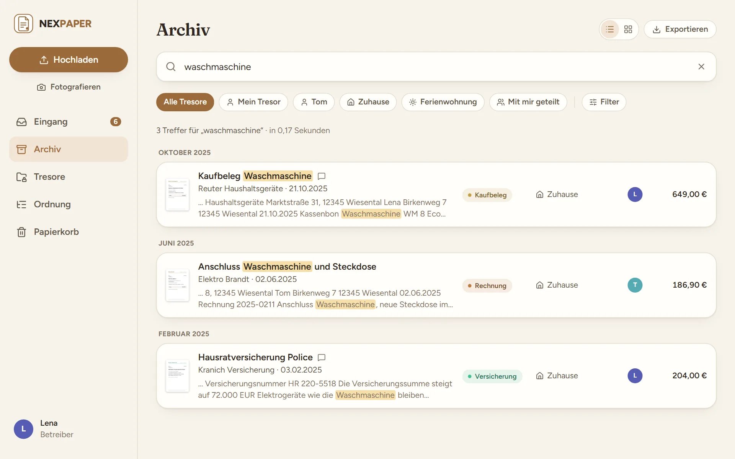
Task: Show documents under Mit mir geteilt
Action: 528,102
